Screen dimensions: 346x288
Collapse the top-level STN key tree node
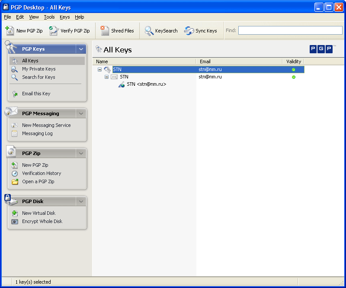tap(99, 69)
